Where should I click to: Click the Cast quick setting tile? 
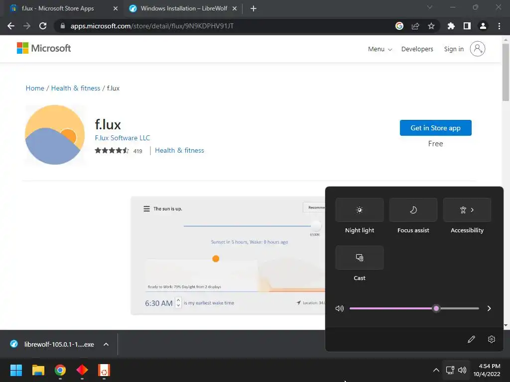(360, 258)
